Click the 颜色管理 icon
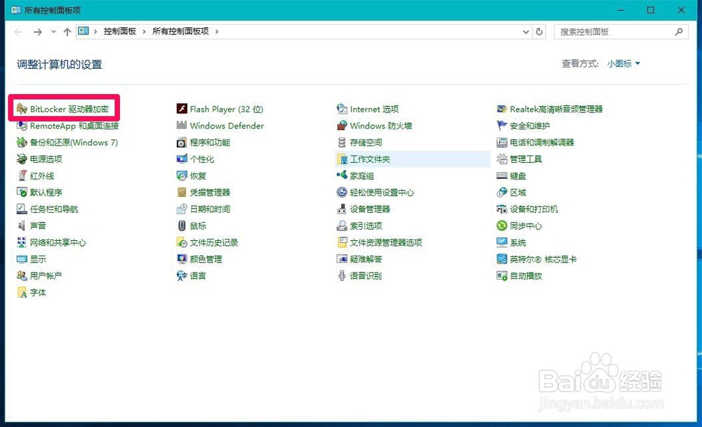The height and width of the screenshot is (427, 702). click(182, 259)
